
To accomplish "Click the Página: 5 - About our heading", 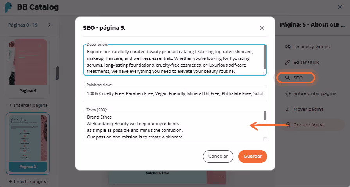I will tap(312, 25).
